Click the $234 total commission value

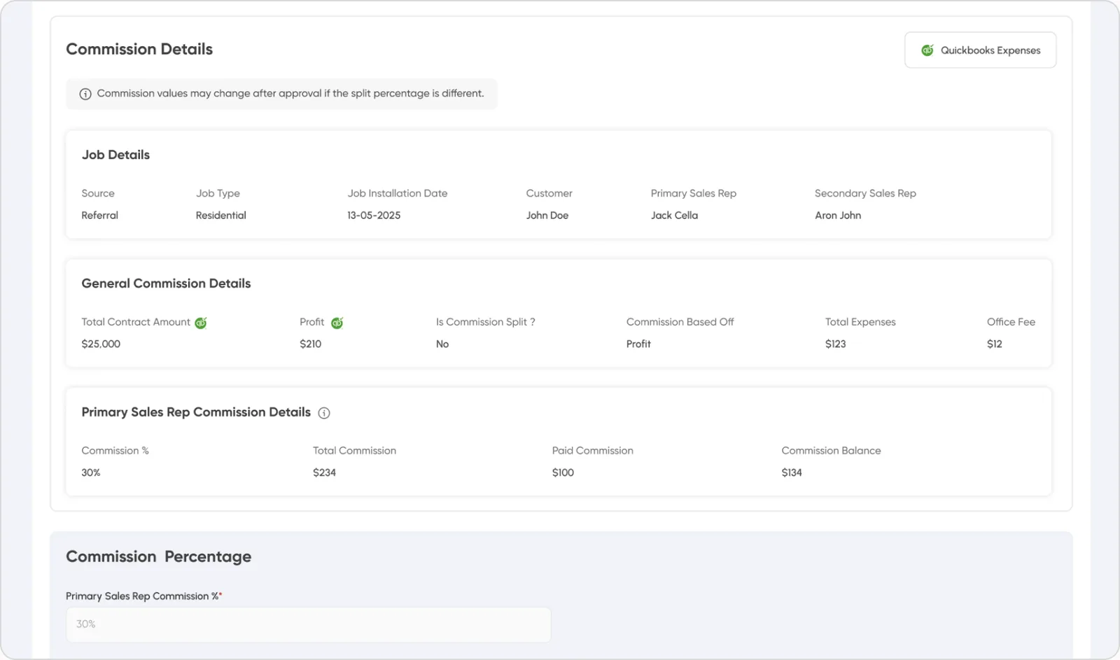324,473
